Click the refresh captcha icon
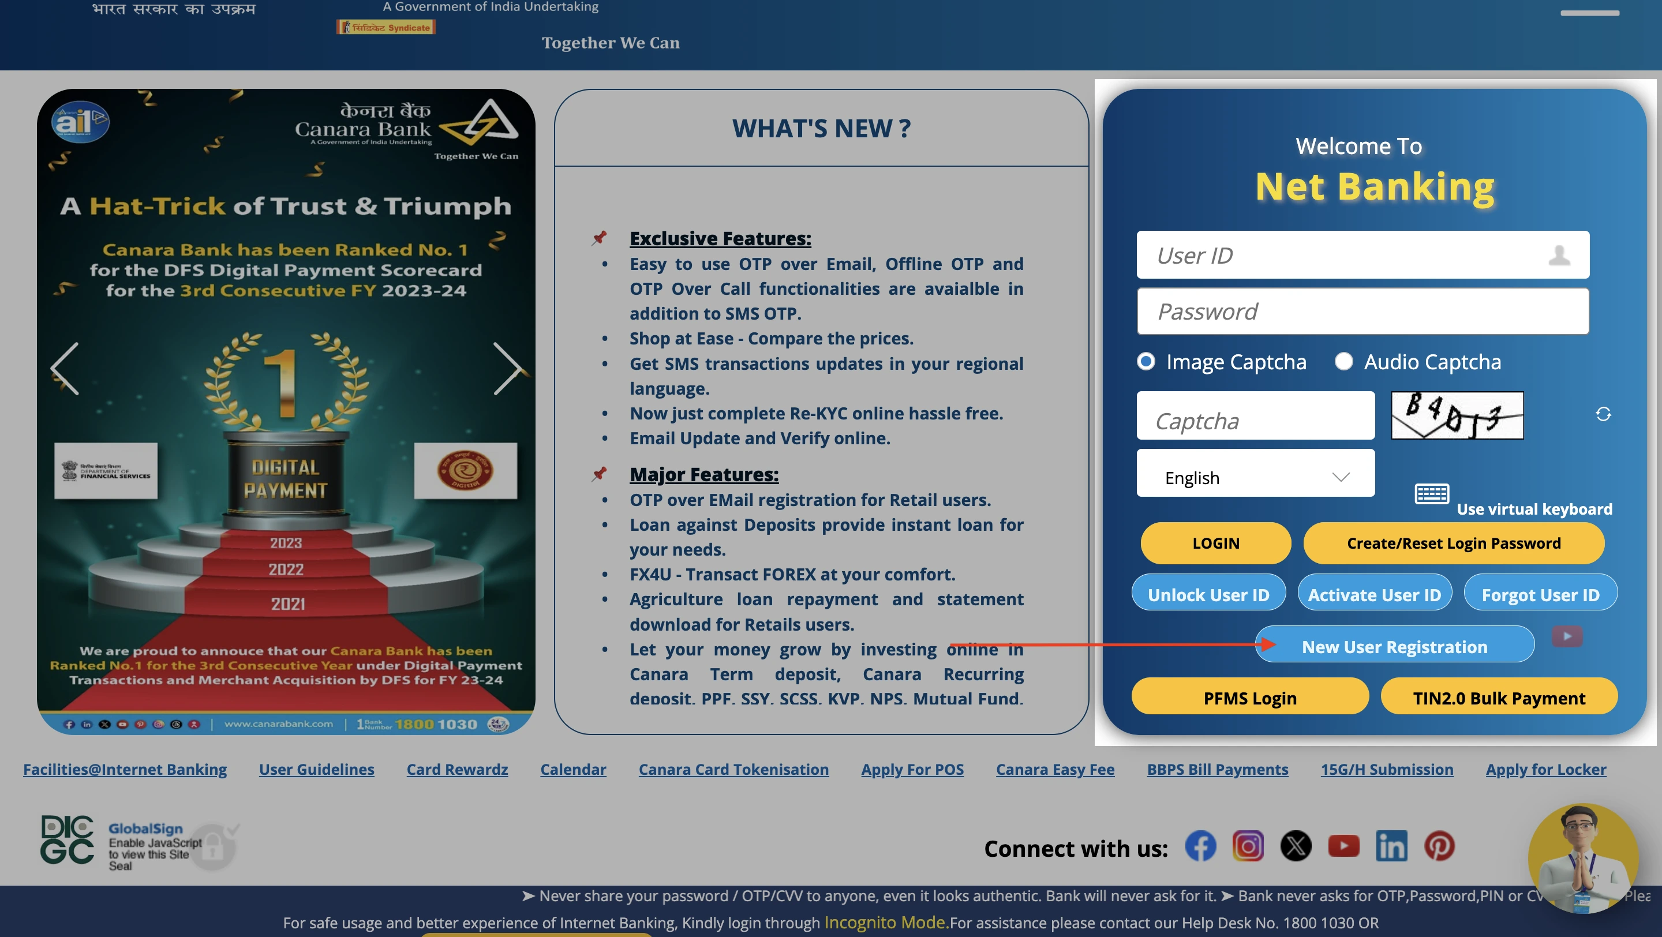Screen dimensions: 1662x937 [x=1604, y=413]
